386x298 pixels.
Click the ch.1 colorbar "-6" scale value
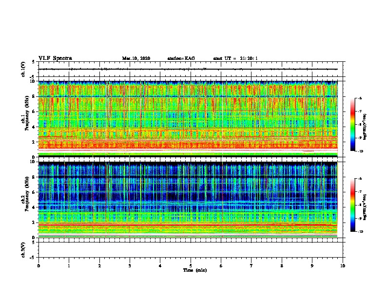pyautogui.click(x=360, y=98)
